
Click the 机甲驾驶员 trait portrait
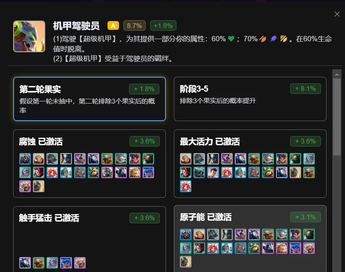[29, 36]
